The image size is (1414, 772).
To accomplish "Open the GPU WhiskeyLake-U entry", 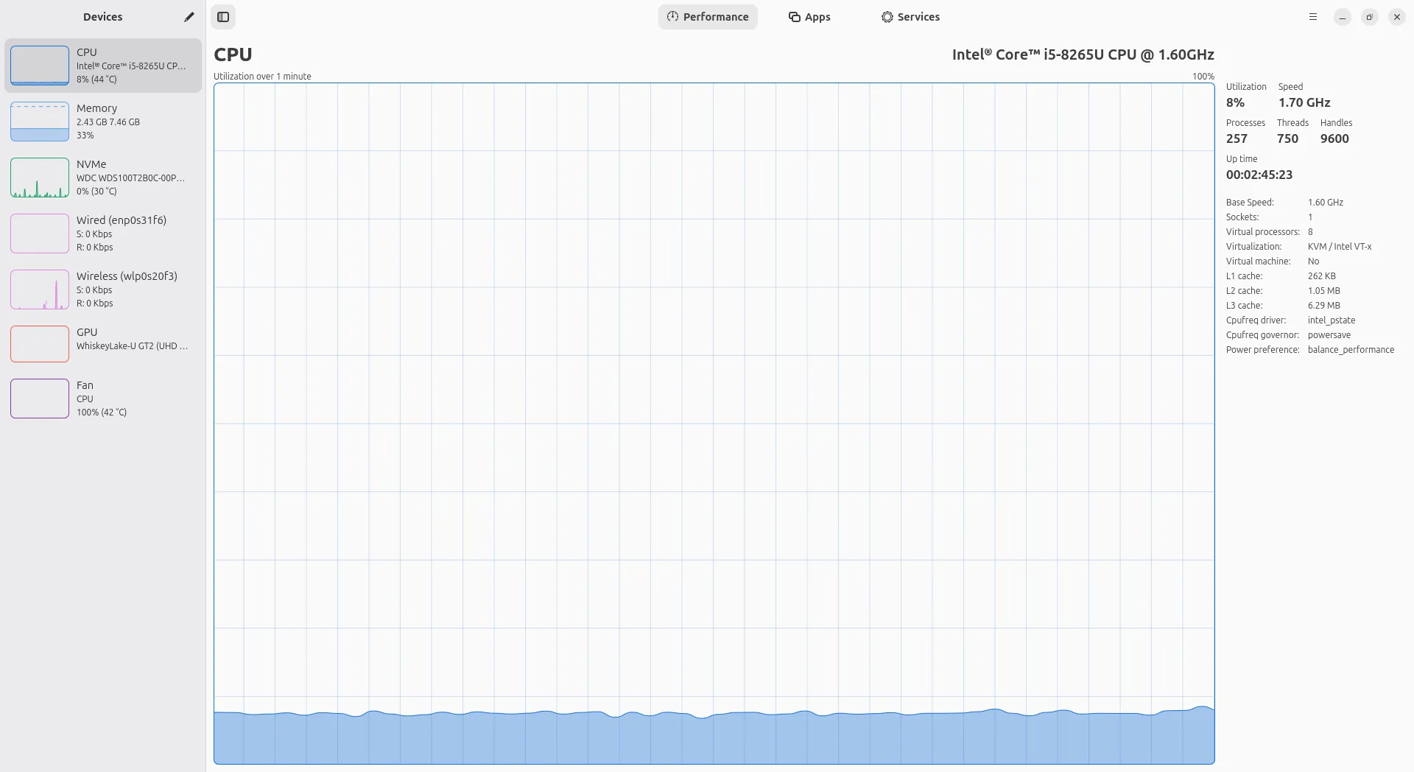I will click(103, 343).
